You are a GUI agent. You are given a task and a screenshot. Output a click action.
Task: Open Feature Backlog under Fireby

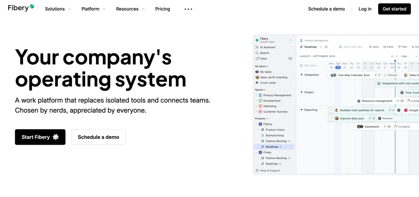click(x=276, y=158)
